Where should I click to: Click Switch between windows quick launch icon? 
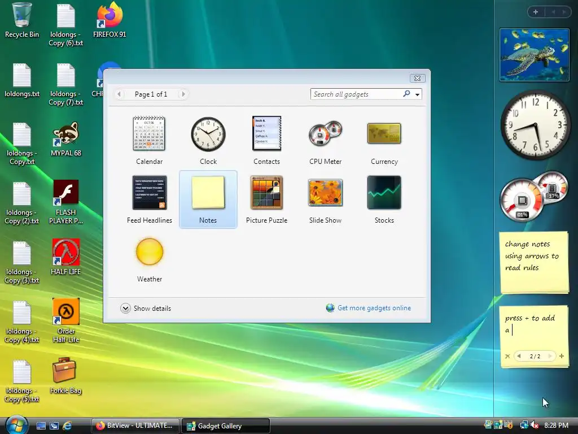click(x=54, y=426)
